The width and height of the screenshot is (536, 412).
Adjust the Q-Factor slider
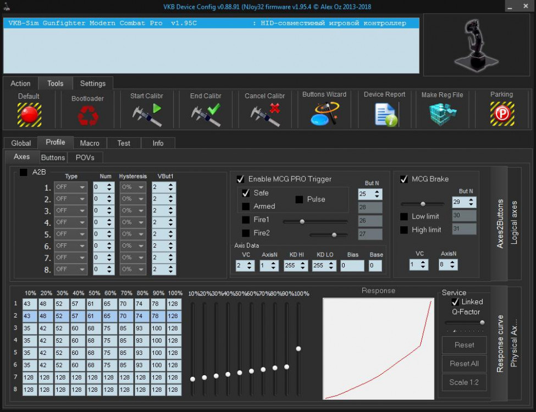[482, 322]
